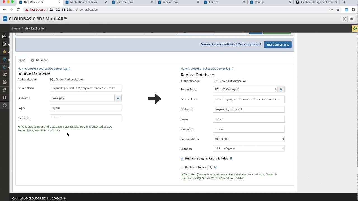358x201 pixels.
Task: Click the help icon beside Server Type
Action: point(281,89)
